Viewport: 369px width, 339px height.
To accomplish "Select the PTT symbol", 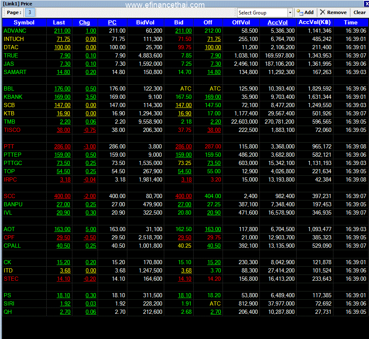I will coord(9,147).
